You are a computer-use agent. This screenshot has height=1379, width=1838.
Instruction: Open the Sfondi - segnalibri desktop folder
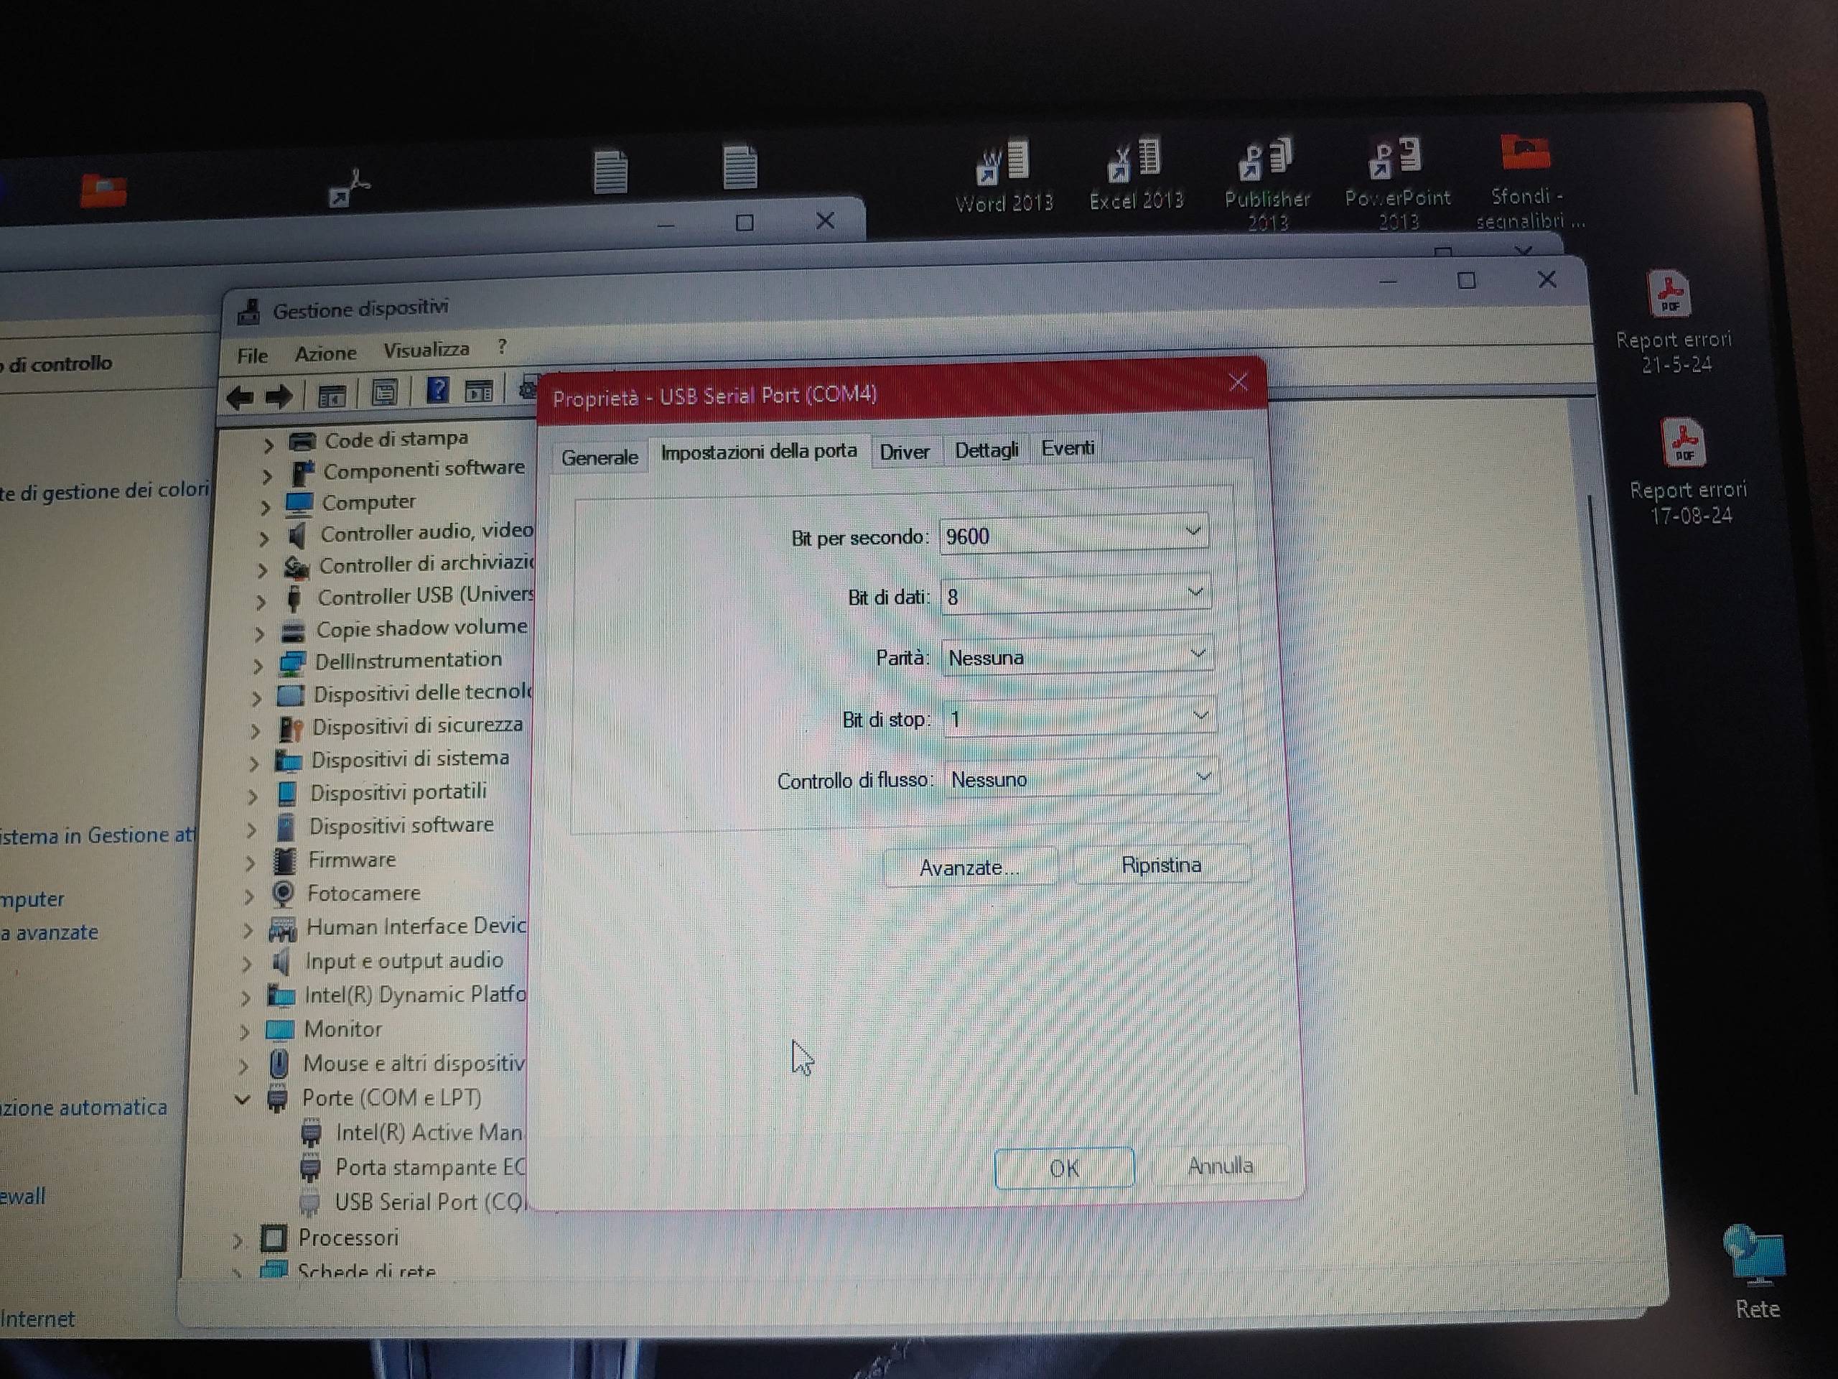click(x=1529, y=182)
